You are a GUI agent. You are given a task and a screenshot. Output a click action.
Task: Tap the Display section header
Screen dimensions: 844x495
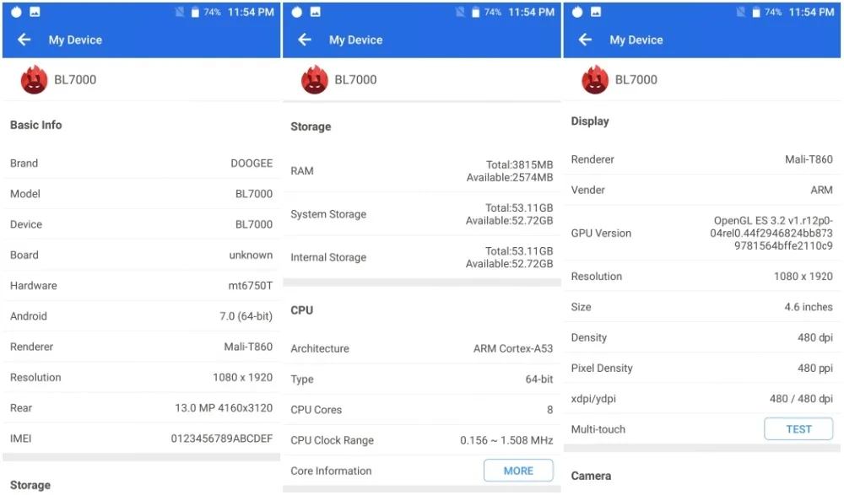click(590, 121)
